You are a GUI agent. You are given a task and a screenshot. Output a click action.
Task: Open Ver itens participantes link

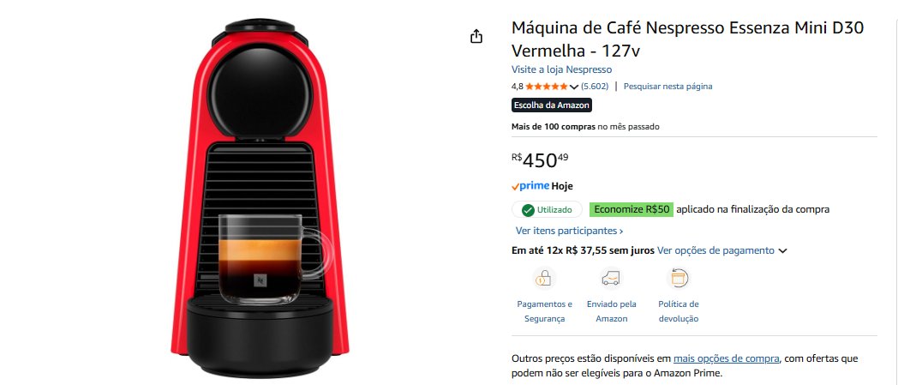point(569,231)
